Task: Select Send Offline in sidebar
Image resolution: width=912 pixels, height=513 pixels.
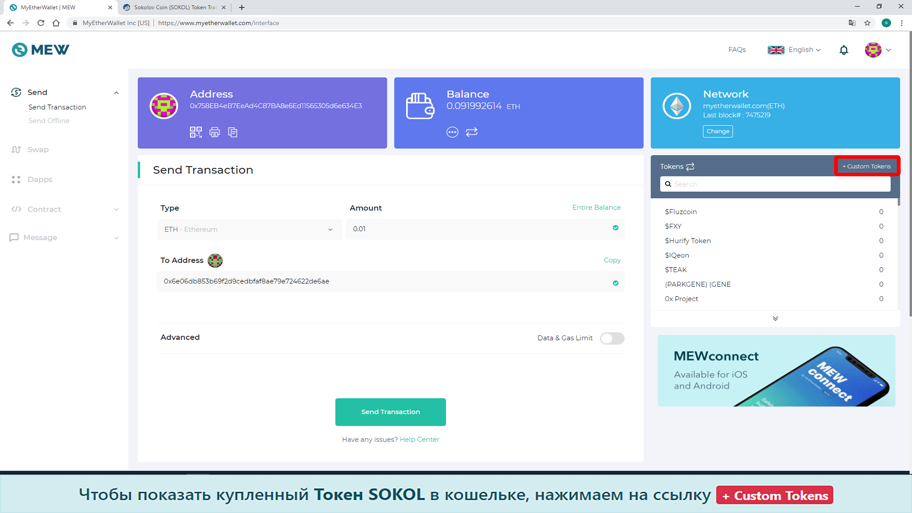Action: pos(49,121)
